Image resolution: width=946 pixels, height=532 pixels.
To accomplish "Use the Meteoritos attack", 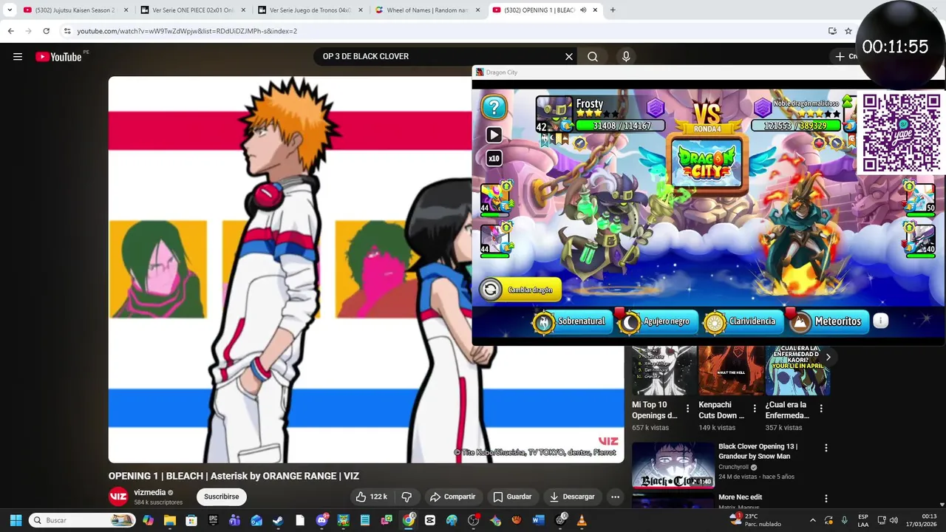I will [827, 321].
